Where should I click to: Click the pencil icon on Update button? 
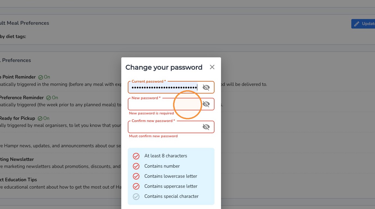356,24
